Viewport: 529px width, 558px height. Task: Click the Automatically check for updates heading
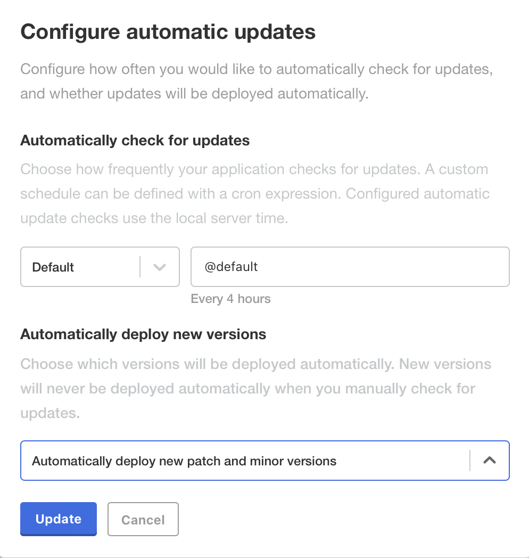tap(135, 141)
